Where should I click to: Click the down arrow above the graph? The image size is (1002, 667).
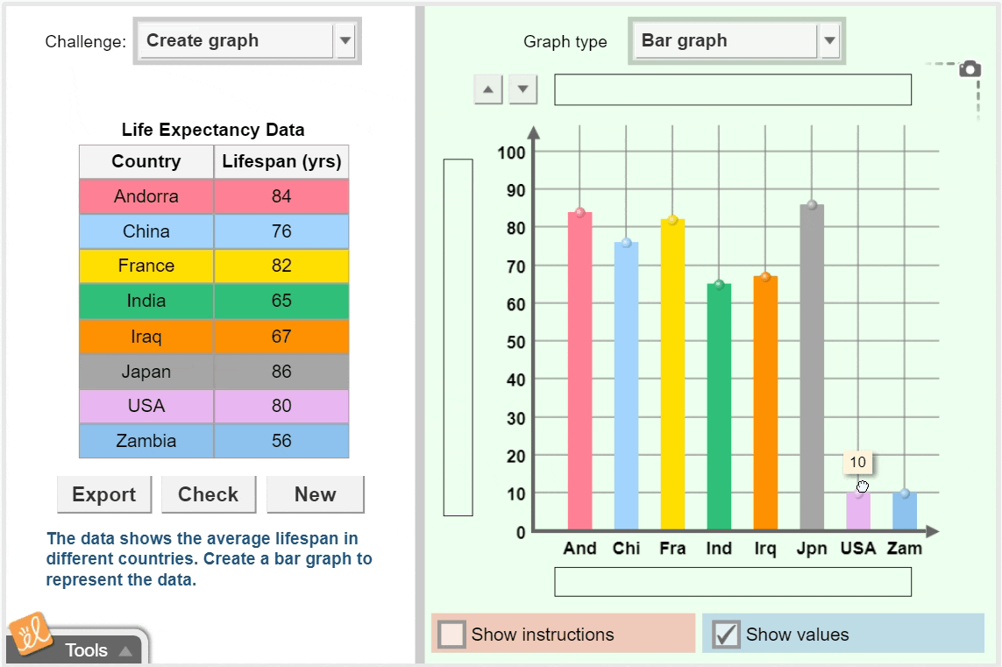pyautogui.click(x=522, y=89)
